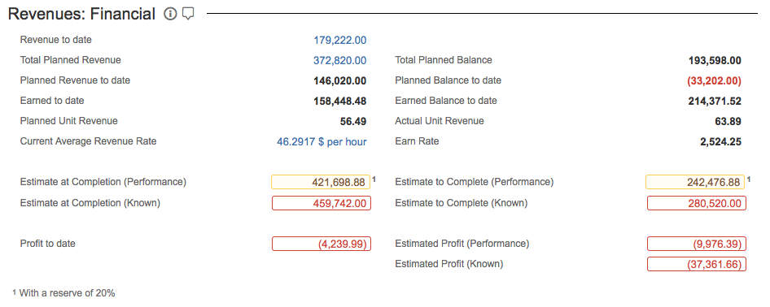Click the Total Planned Revenue link 372,820.00

(339, 61)
